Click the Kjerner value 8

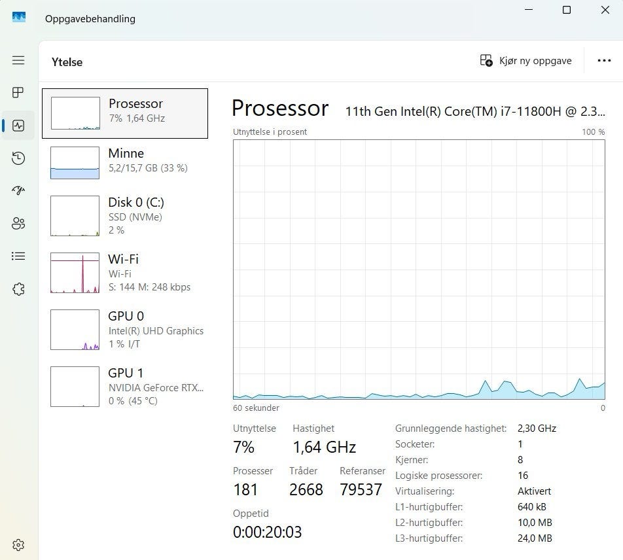pos(520,460)
